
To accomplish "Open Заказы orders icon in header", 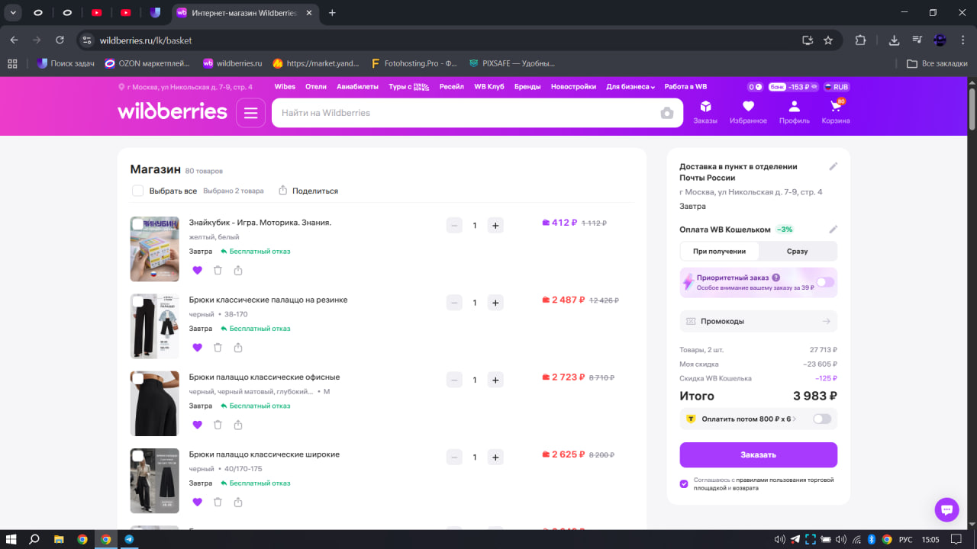I will point(705,111).
